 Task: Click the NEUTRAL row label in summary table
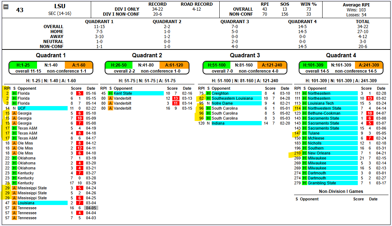point(53,42)
